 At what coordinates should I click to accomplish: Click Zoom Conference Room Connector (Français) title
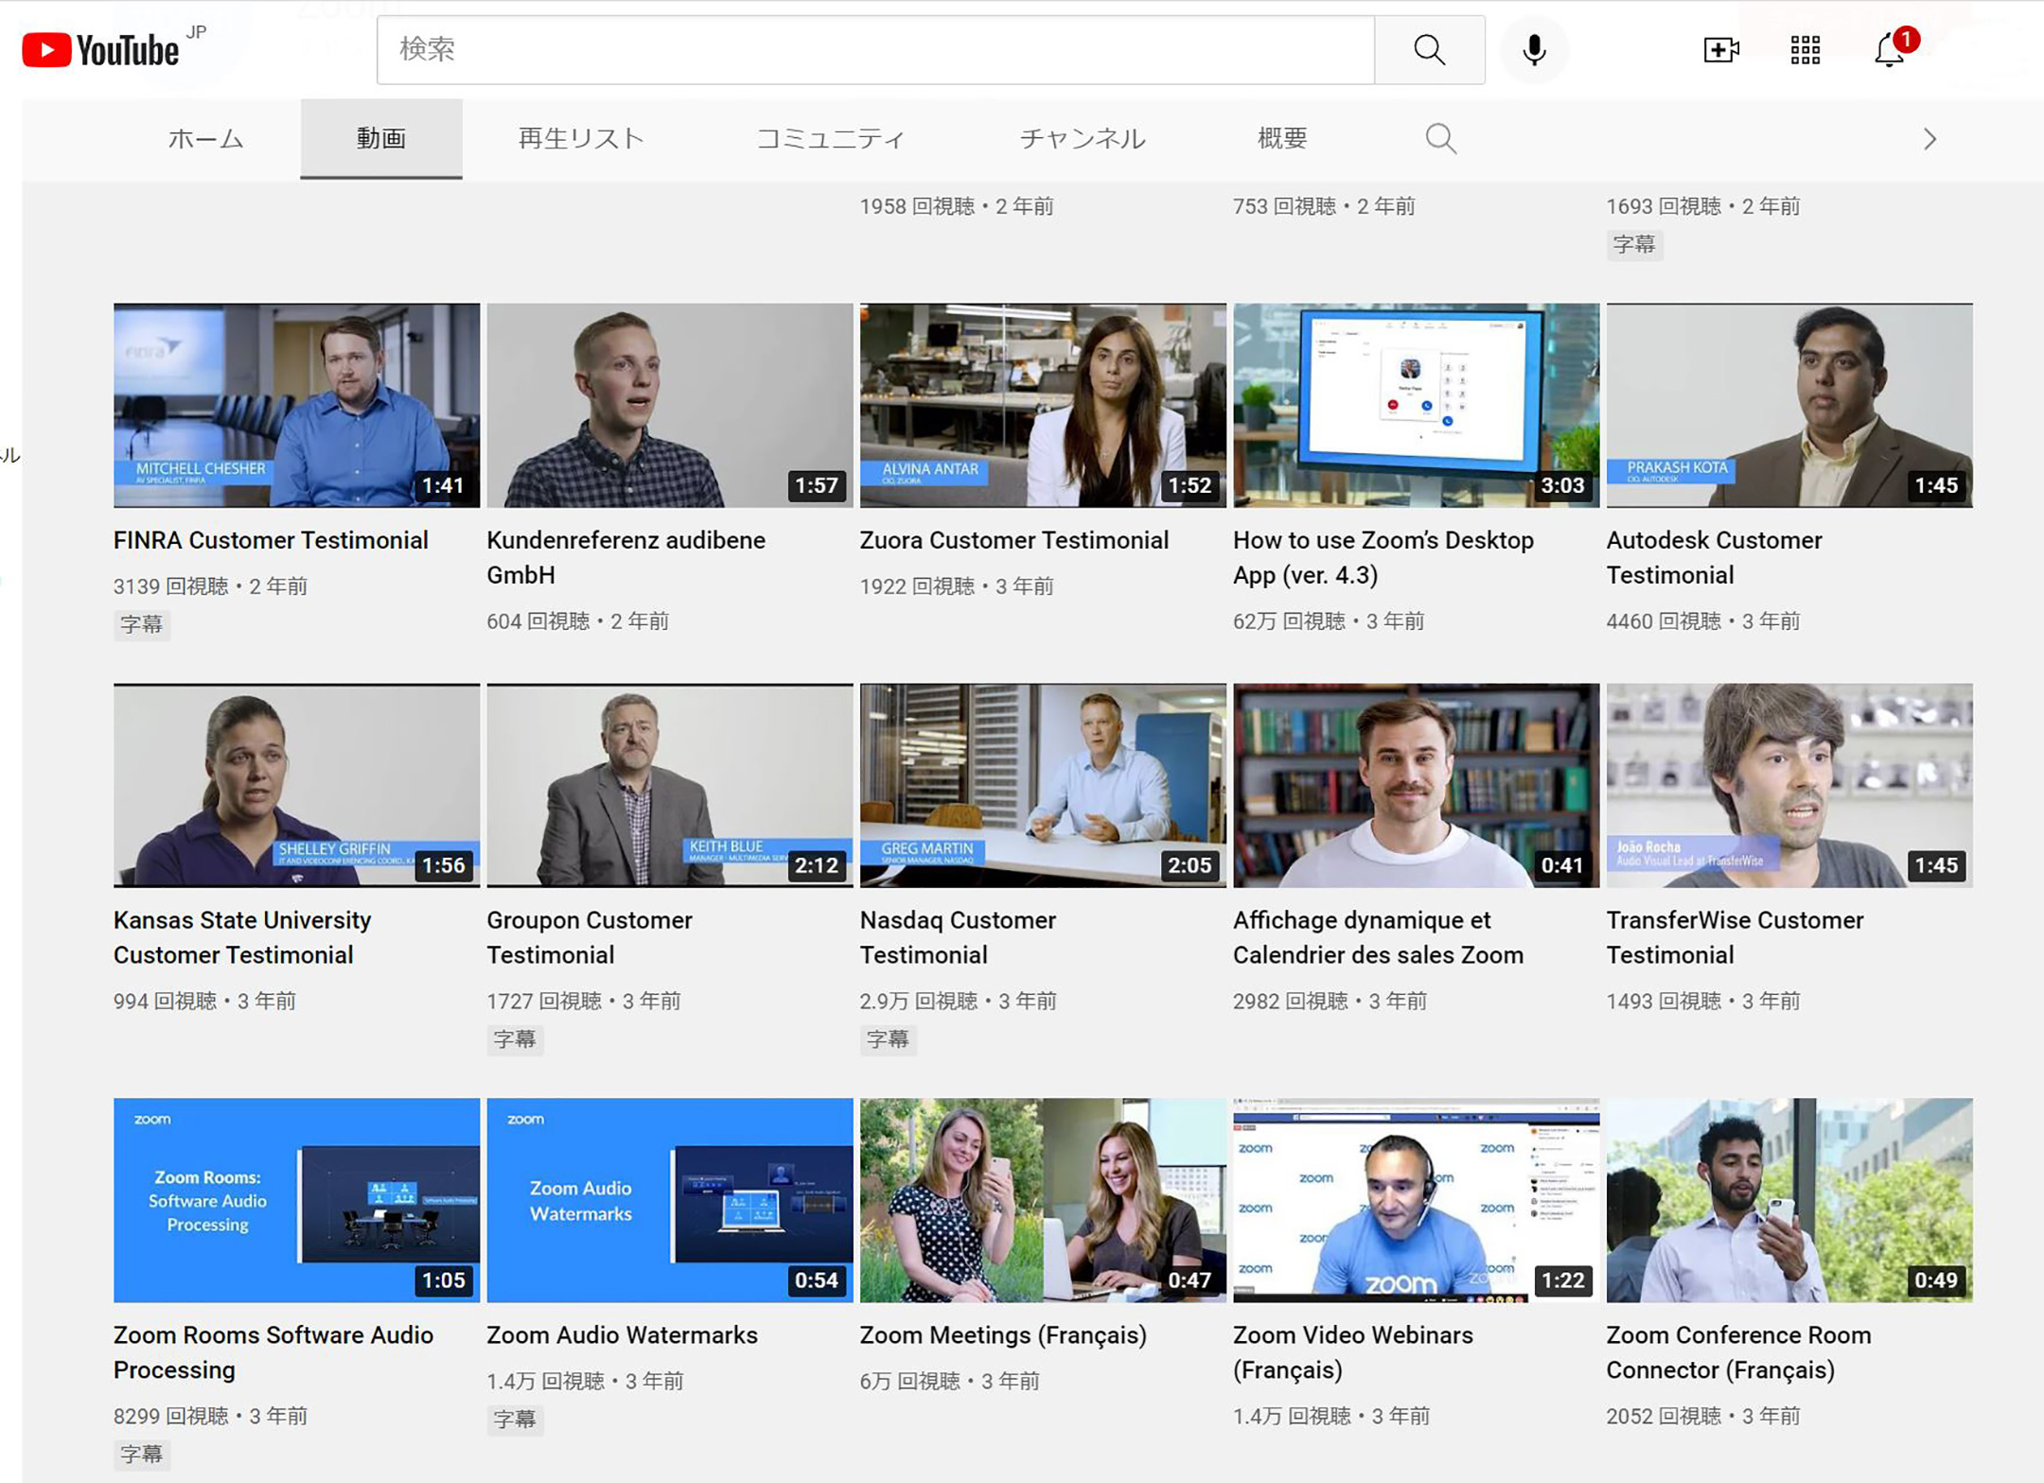[x=1738, y=1352]
